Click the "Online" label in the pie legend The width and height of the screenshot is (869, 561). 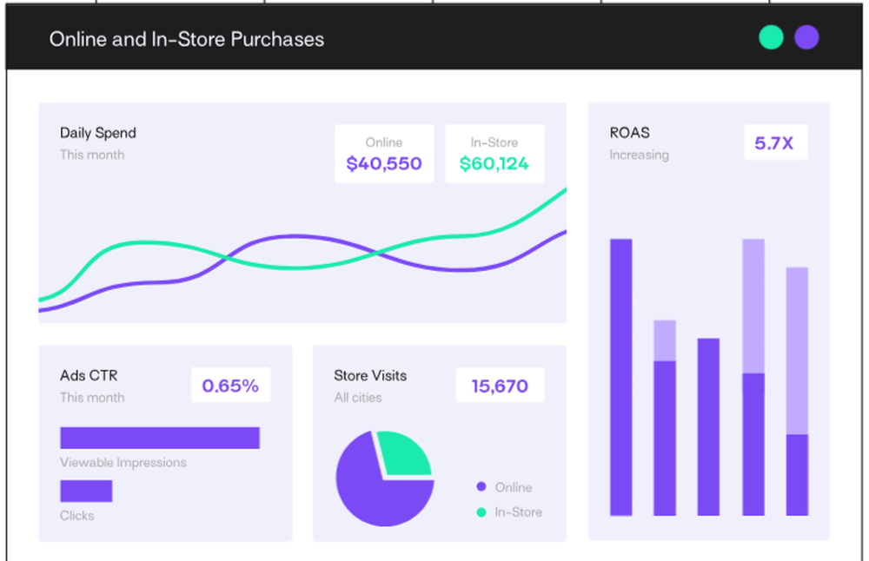(x=514, y=487)
